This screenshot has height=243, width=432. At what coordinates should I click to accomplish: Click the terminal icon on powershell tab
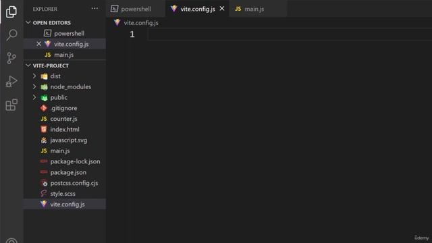click(114, 9)
